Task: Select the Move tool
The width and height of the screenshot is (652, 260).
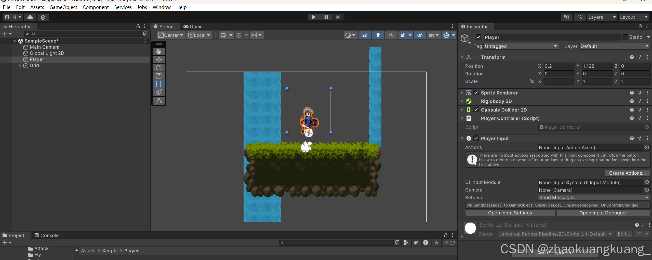Action: point(158,60)
